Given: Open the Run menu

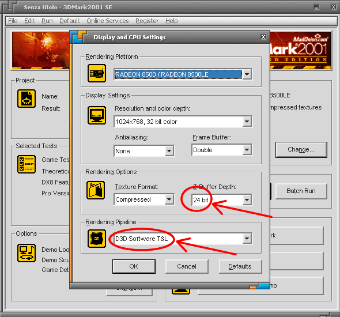Looking at the screenshot, I should (47, 21).
